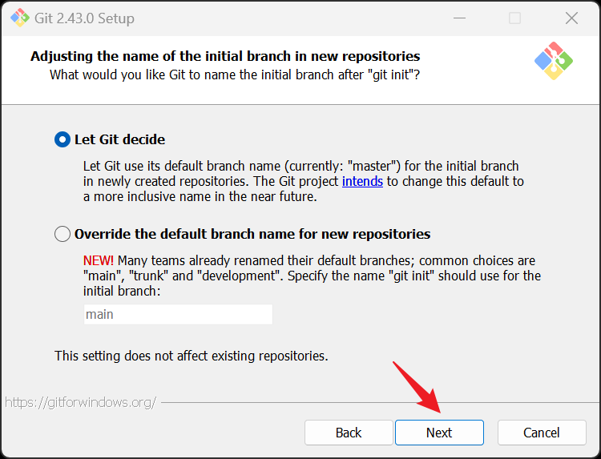
Task: Close the Git 2.43.0 Setup window
Action: pos(571,18)
